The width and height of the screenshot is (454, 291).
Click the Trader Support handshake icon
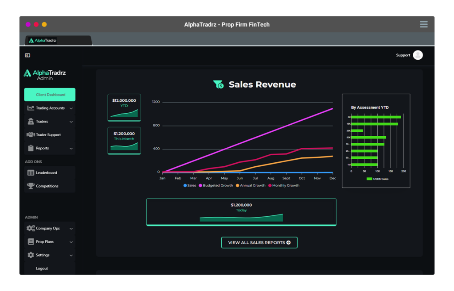tap(31, 135)
